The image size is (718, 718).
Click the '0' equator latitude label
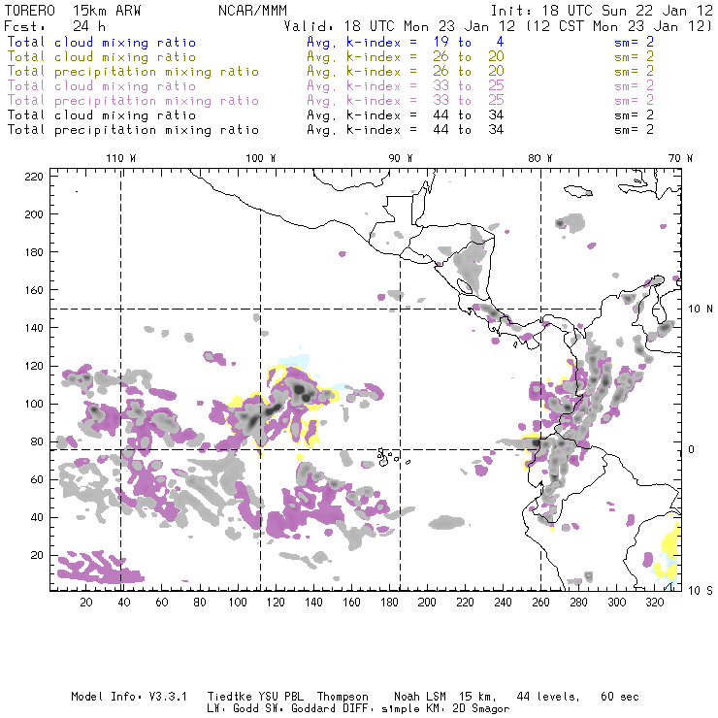[x=692, y=449]
